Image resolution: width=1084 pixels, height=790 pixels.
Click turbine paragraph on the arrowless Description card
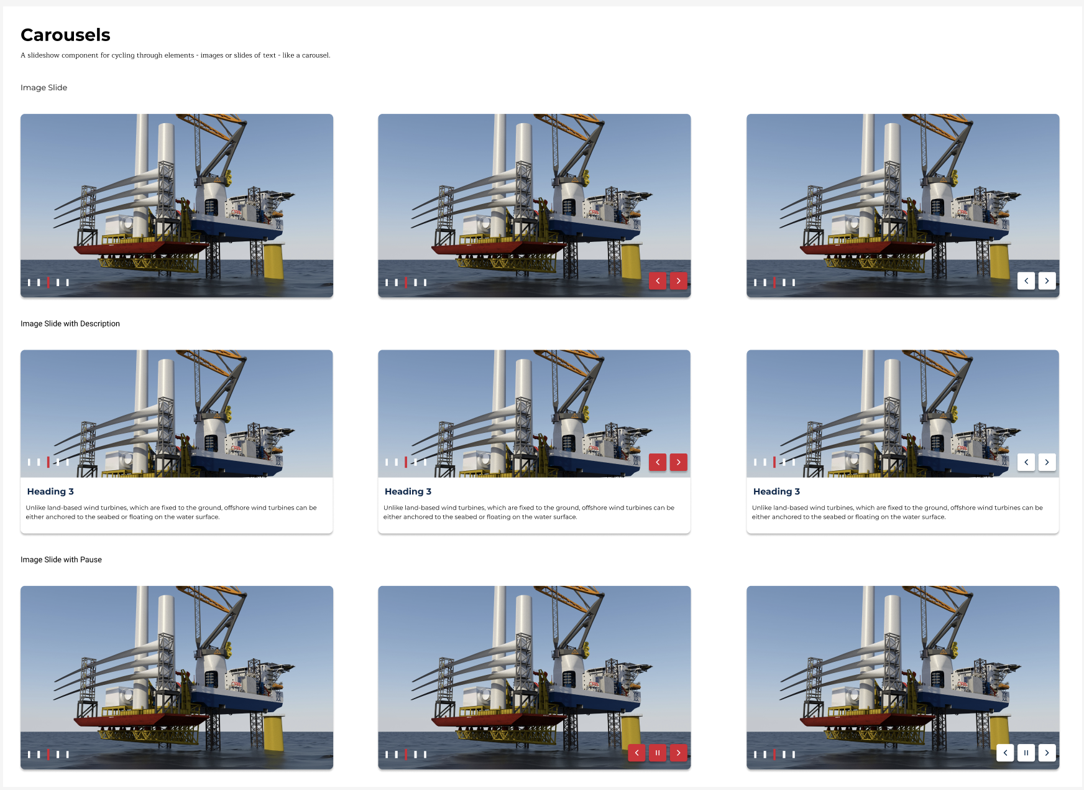172,512
